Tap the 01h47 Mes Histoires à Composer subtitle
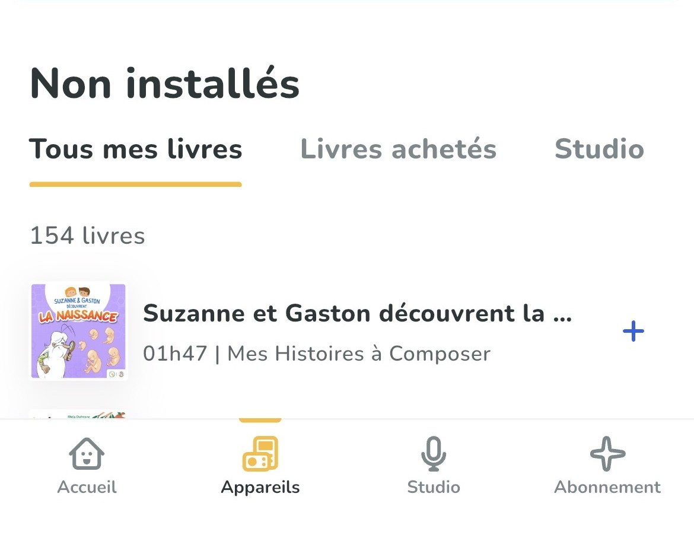This screenshot has width=694, height=538. coord(317,354)
